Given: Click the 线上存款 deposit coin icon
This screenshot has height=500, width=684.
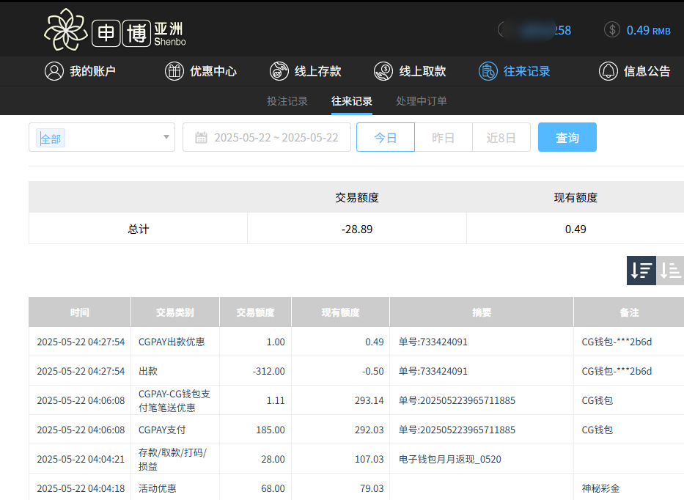Looking at the screenshot, I should [279, 71].
